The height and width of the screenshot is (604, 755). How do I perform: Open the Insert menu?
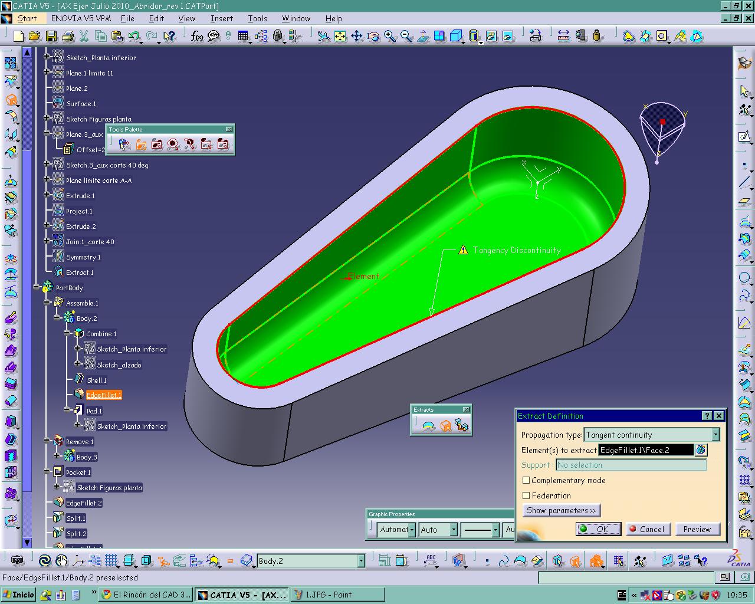222,18
